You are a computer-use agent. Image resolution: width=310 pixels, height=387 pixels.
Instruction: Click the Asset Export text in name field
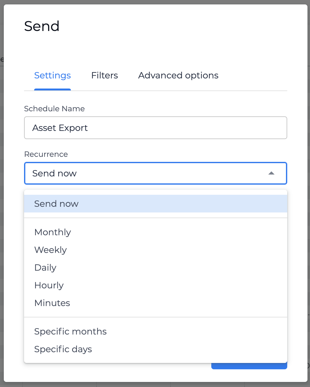click(x=60, y=128)
